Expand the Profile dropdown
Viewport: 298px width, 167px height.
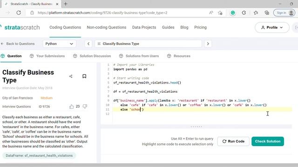point(272,27)
